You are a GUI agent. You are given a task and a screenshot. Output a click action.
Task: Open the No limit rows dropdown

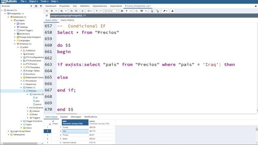tap(111, 11)
